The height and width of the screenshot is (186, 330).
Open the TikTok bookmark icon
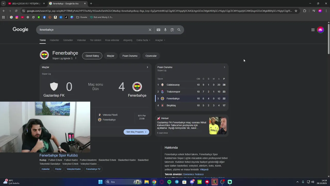tap(66, 17)
